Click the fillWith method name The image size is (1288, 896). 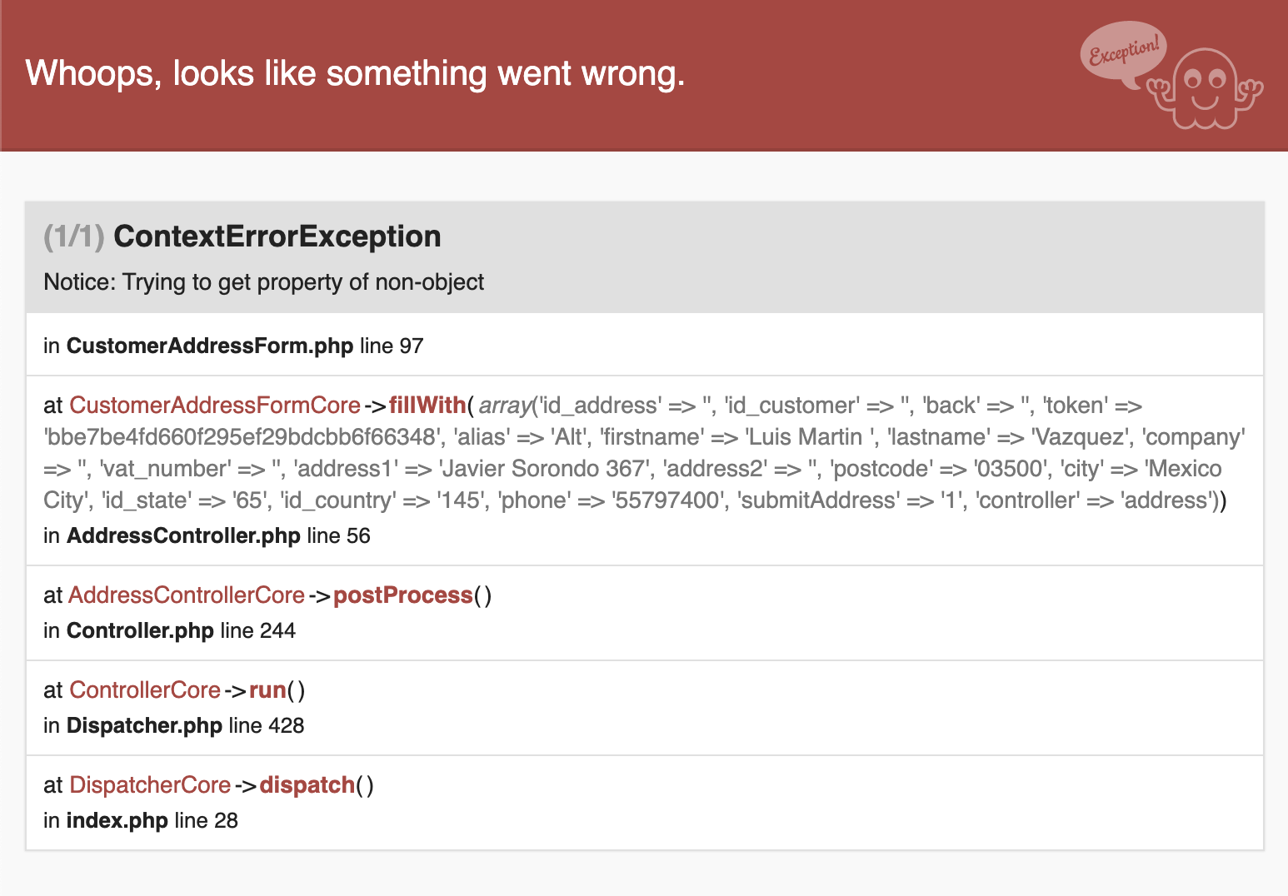(x=427, y=406)
